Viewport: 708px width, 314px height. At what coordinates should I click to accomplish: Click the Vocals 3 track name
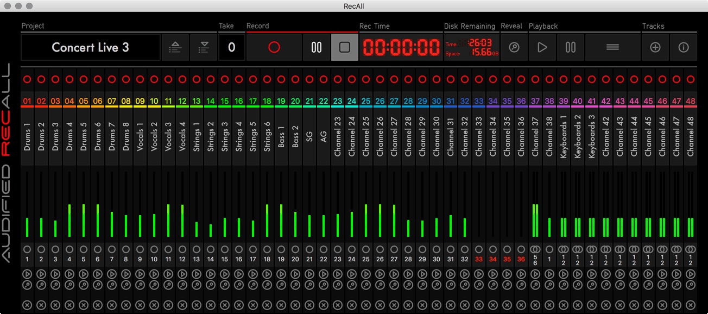click(168, 137)
